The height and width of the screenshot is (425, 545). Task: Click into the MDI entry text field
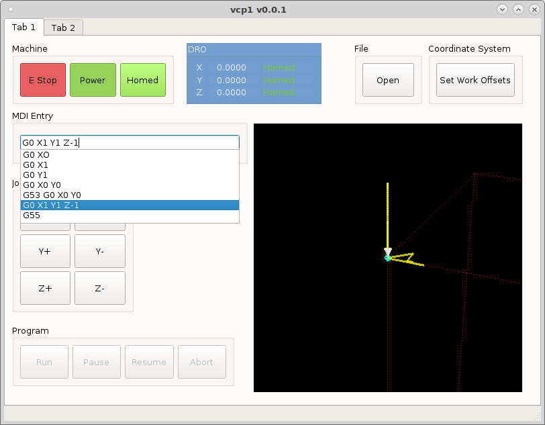[x=130, y=142]
